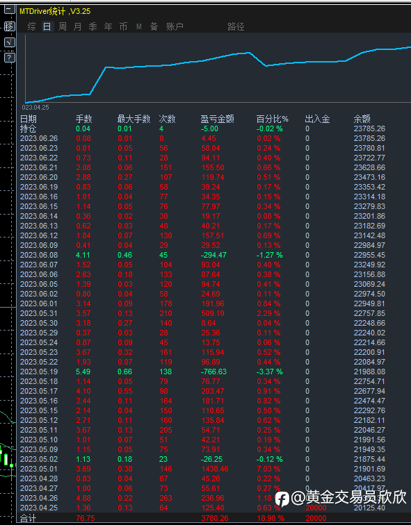This screenshot has width=411, height=525.
Task: Click the 日期 column header
Action: coord(29,119)
